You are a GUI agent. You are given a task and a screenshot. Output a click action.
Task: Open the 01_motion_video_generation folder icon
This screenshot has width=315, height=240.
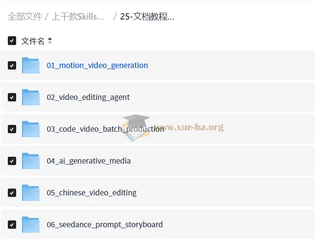tap(31, 65)
